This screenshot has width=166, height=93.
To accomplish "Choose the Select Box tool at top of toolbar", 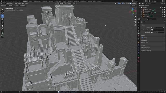I will coord(2,9).
